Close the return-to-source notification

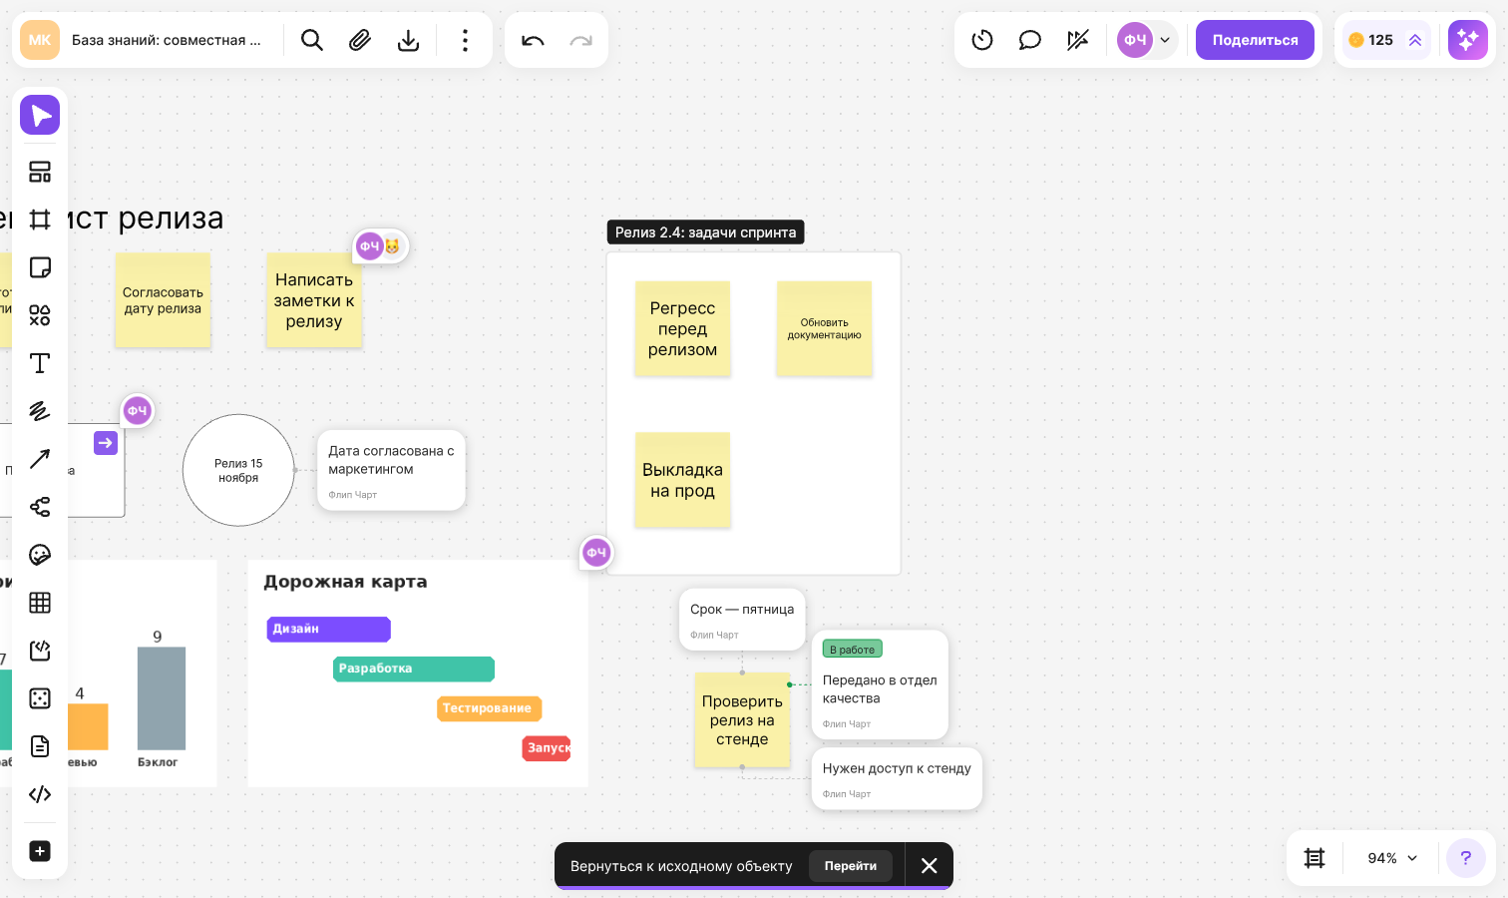coord(930,866)
